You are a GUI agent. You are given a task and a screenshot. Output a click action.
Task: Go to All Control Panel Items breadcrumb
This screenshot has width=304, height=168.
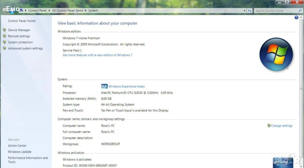(x=67, y=11)
